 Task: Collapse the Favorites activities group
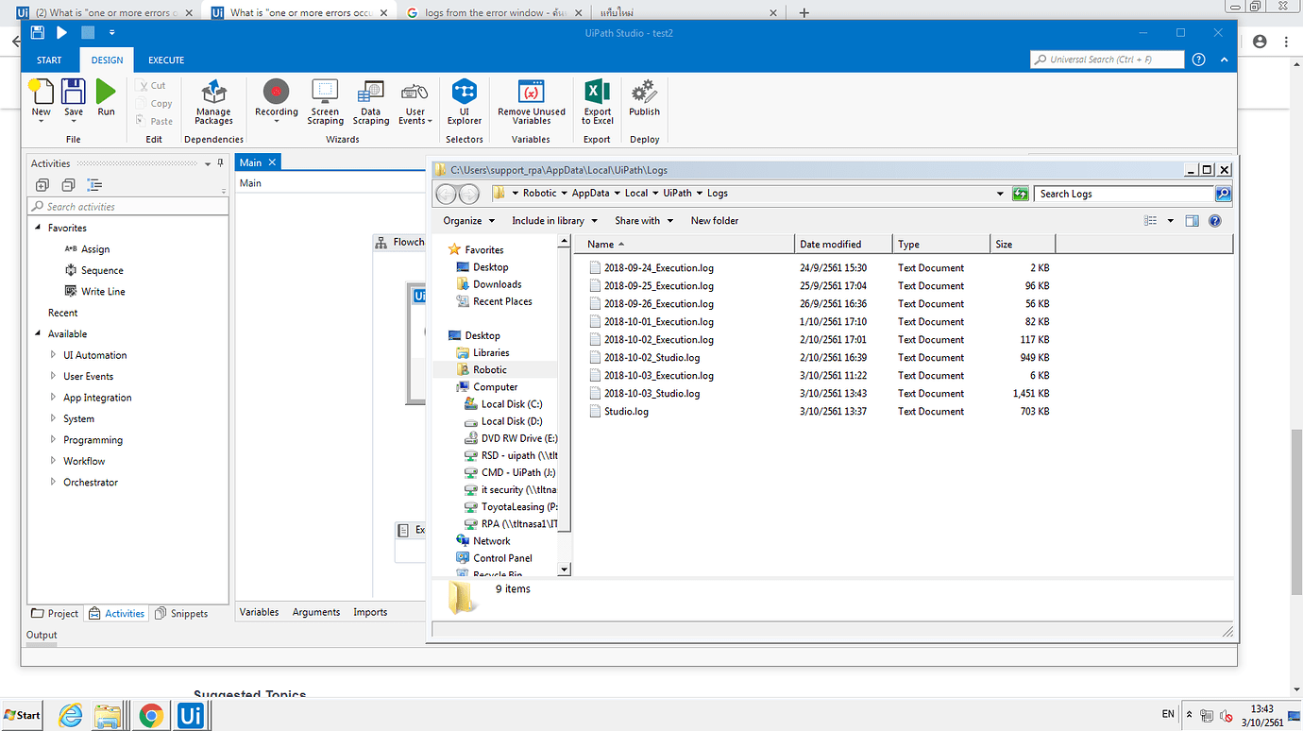point(39,228)
